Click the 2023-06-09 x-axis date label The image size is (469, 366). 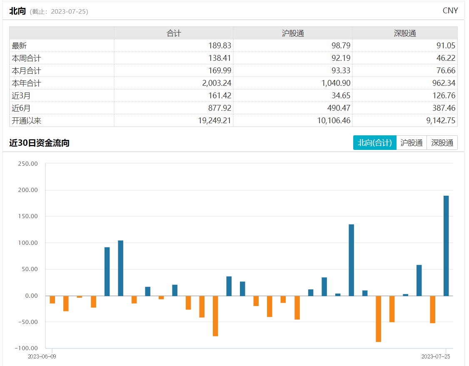tap(42, 357)
